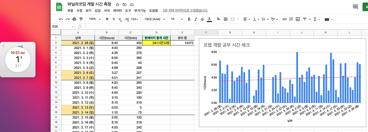Open the 도움말 menu
This screenshot has height=132, width=368.
(154, 10)
